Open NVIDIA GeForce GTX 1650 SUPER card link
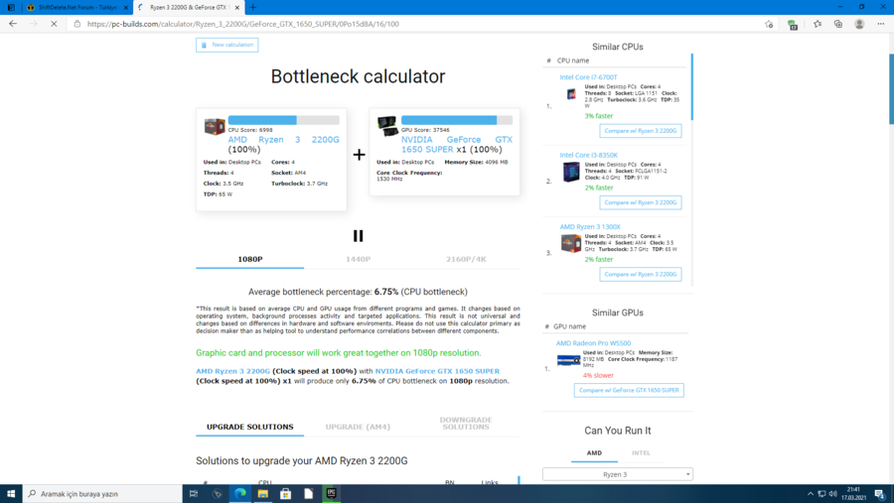This screenshot has width=894, height=503. (457, 144)
